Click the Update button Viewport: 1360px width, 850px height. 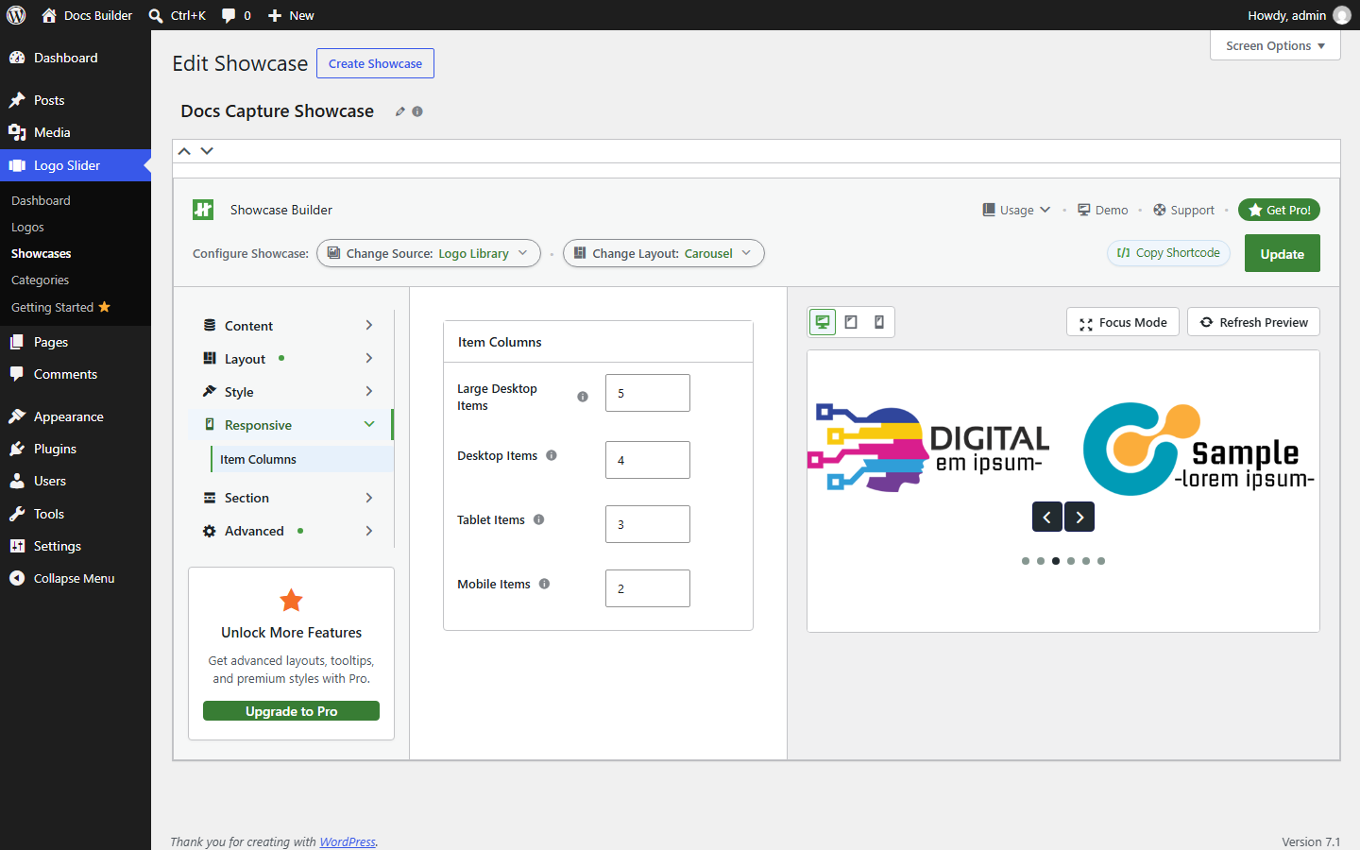tap(1283, 253)
